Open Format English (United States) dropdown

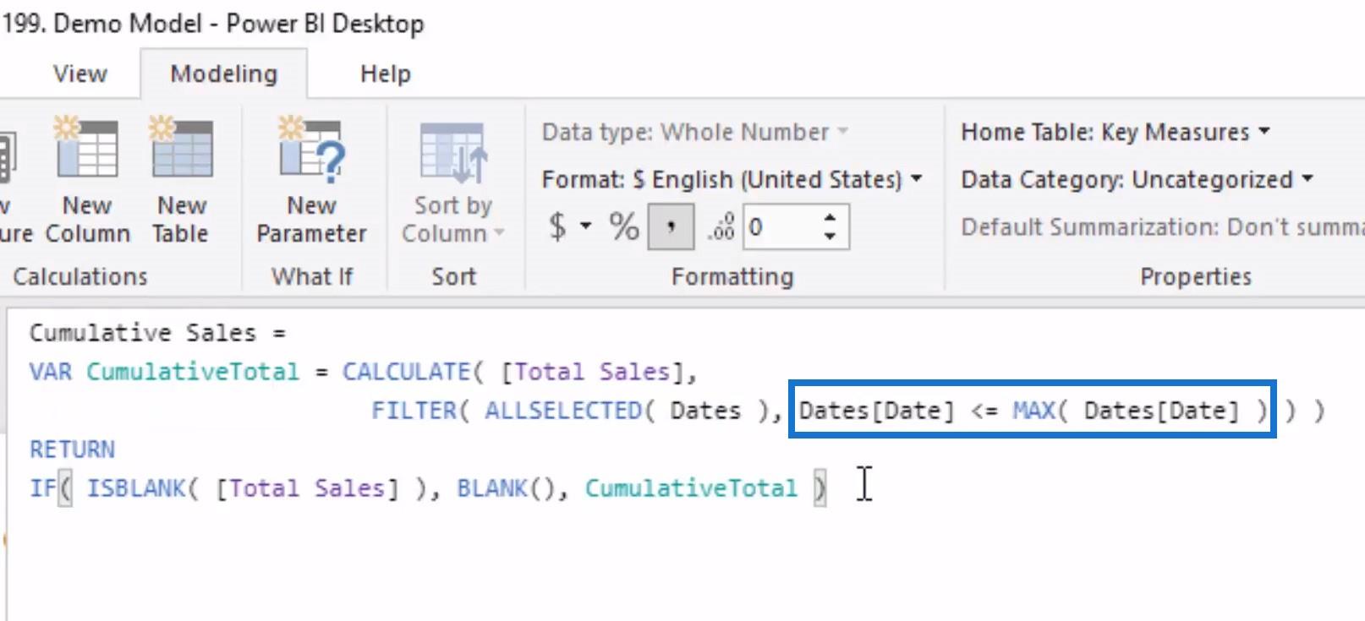pos(732,179)
